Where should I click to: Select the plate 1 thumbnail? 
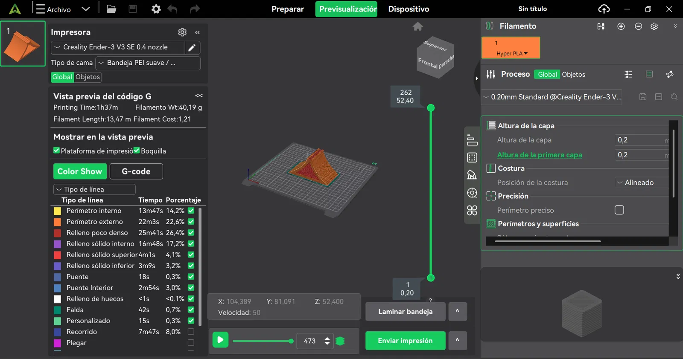click(23, 43)
